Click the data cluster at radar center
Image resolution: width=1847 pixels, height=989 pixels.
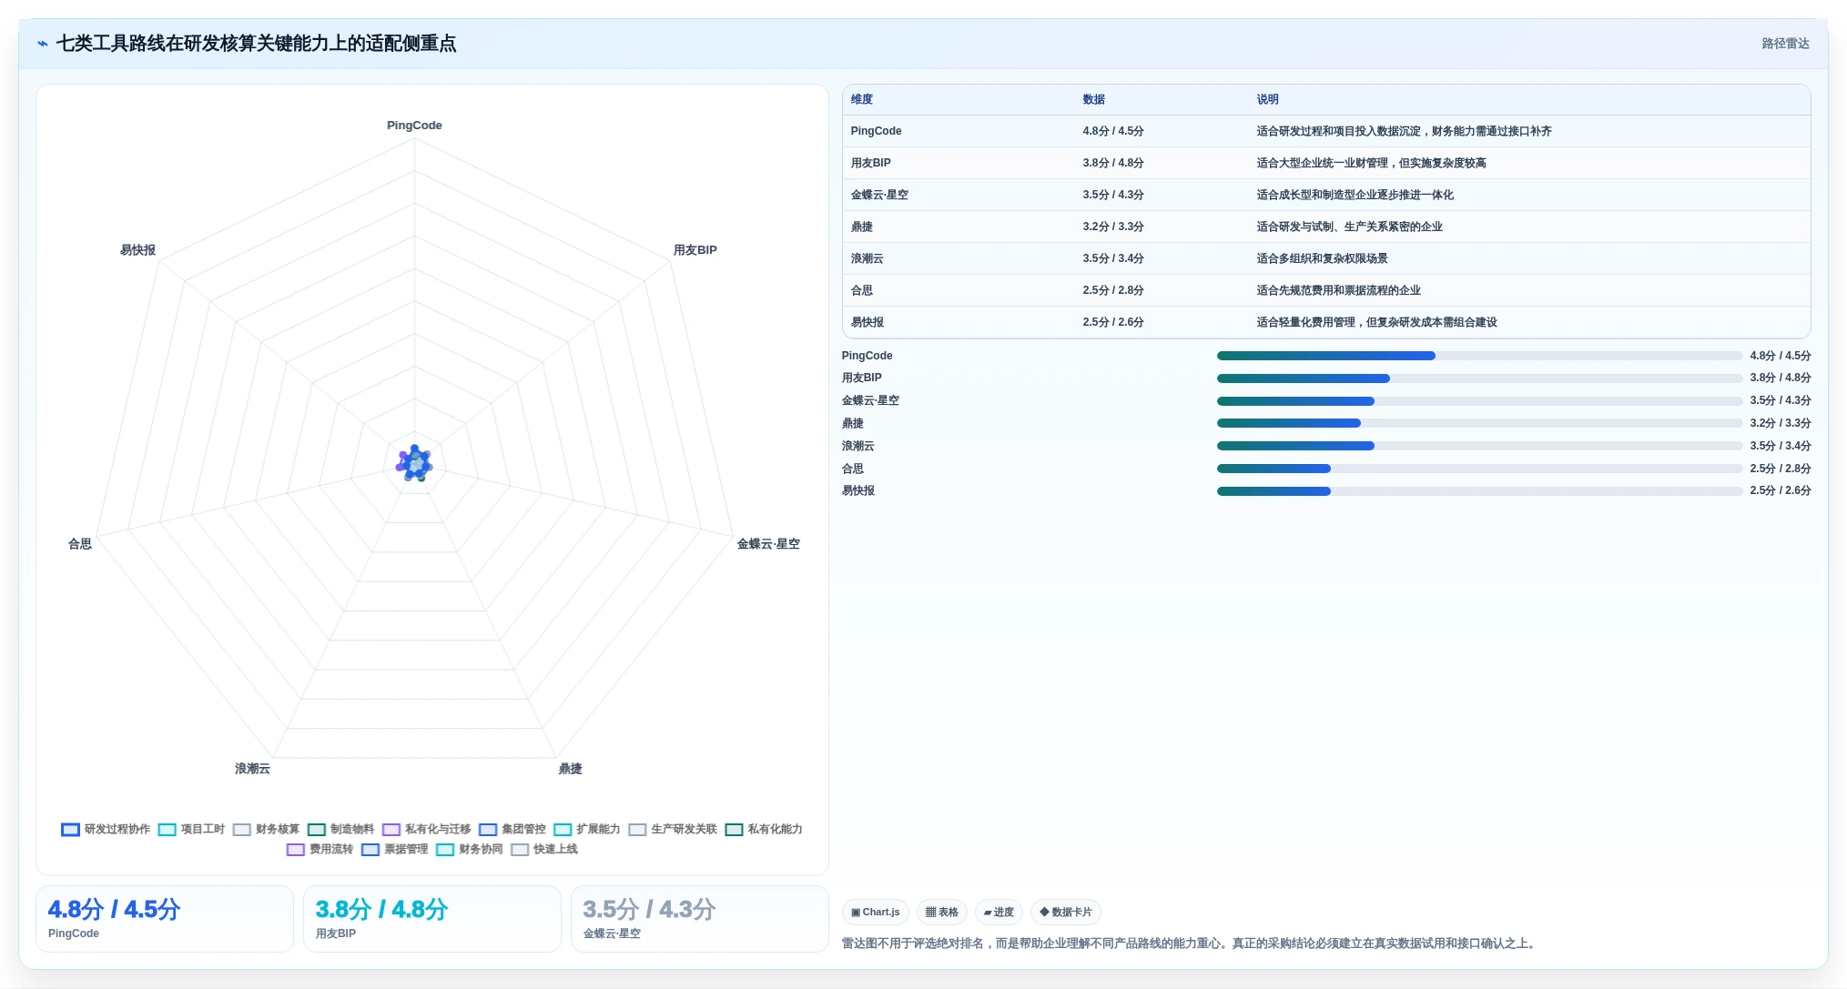414,464
